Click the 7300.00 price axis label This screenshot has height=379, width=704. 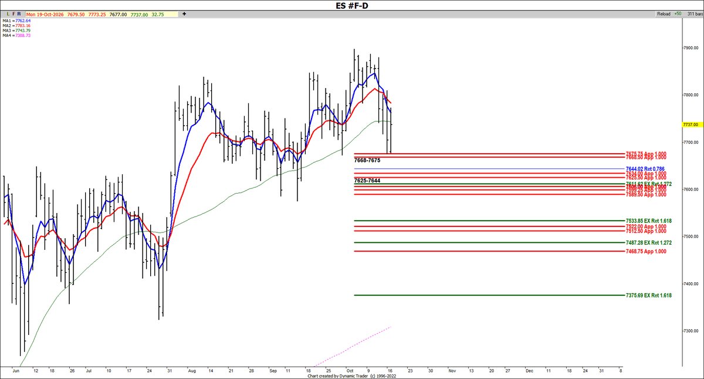click(690, 331)
